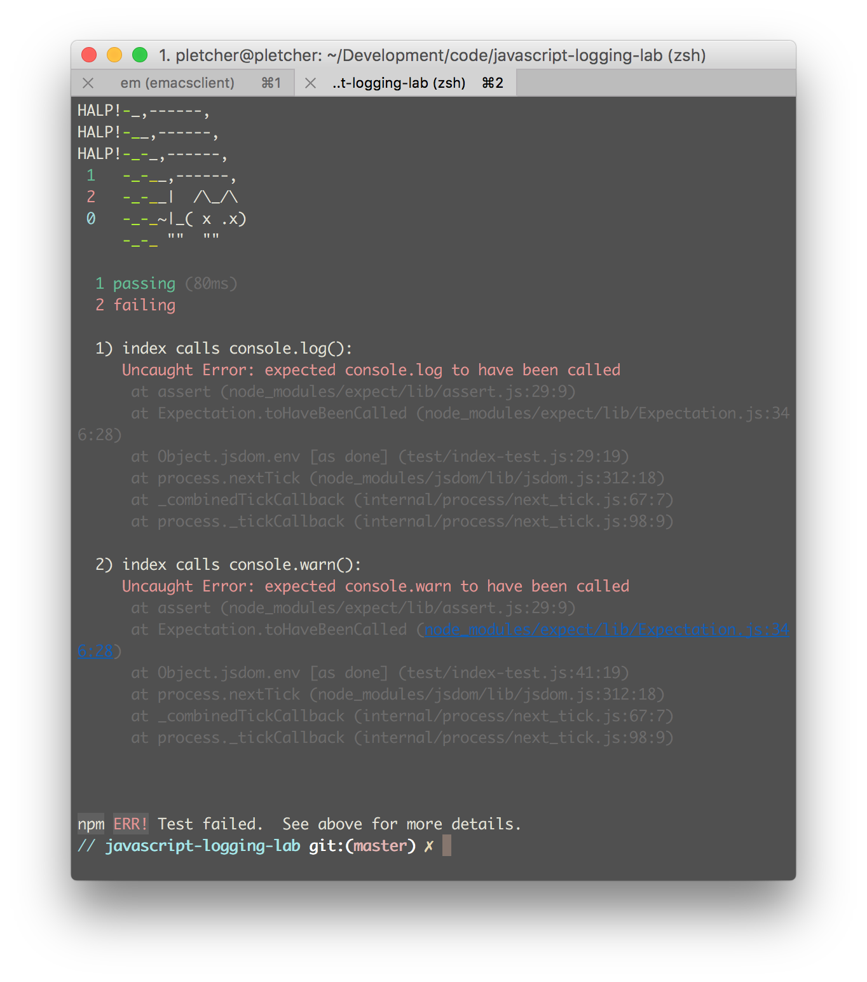
Task: Click the last next_tick.js:98:9 _tickCallback line
Action: point(402,738)
